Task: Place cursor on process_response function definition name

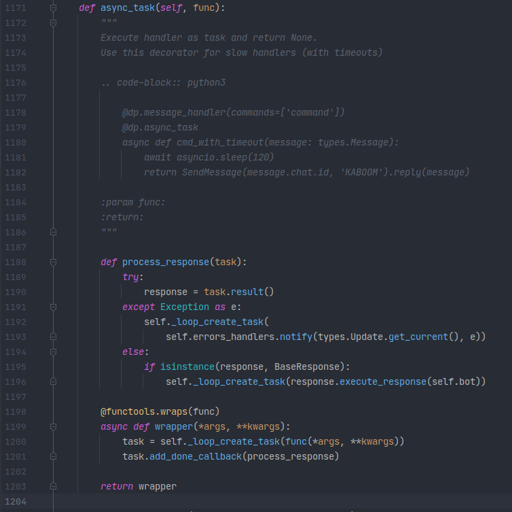Action: click(x=166, y=262)
